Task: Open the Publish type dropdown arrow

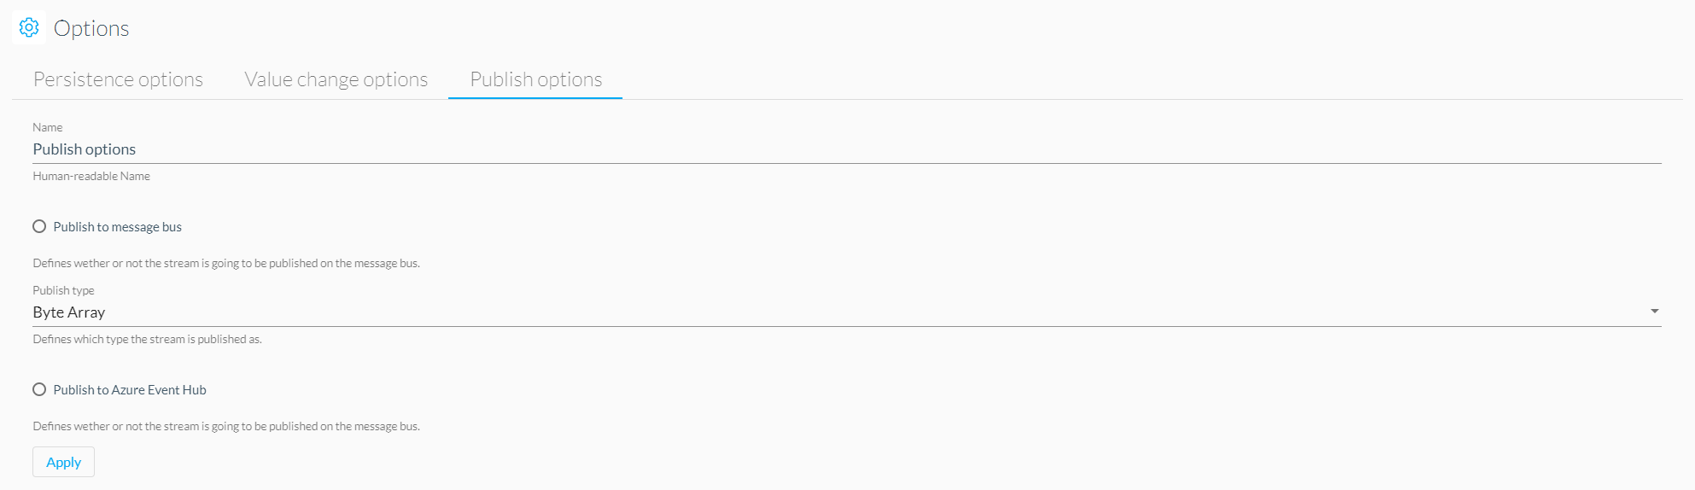Action: coord(1654,312)
